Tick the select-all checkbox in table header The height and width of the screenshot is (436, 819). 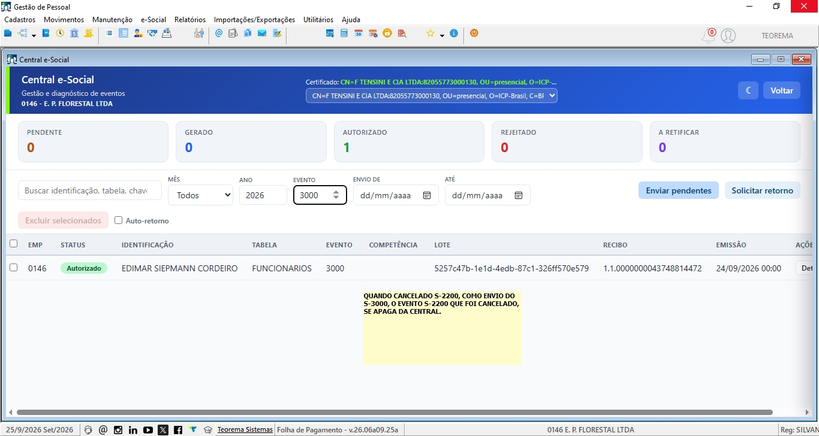click(14, 244)
